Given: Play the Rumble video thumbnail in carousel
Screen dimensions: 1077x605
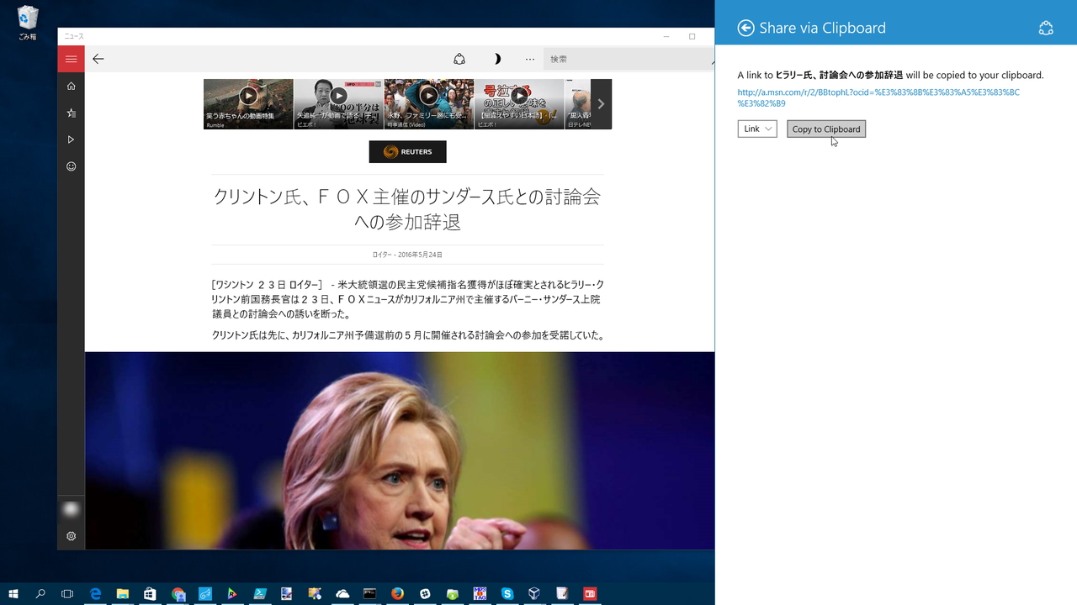Looking at the screenshot, I should [x=247, y=96].
